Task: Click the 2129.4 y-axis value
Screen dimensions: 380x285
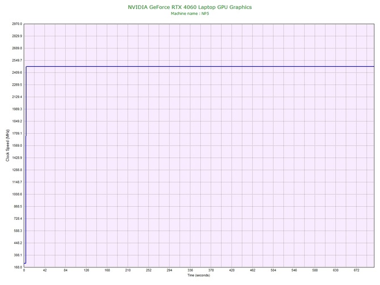Action: pyautogui.click(x=17, y=97)
